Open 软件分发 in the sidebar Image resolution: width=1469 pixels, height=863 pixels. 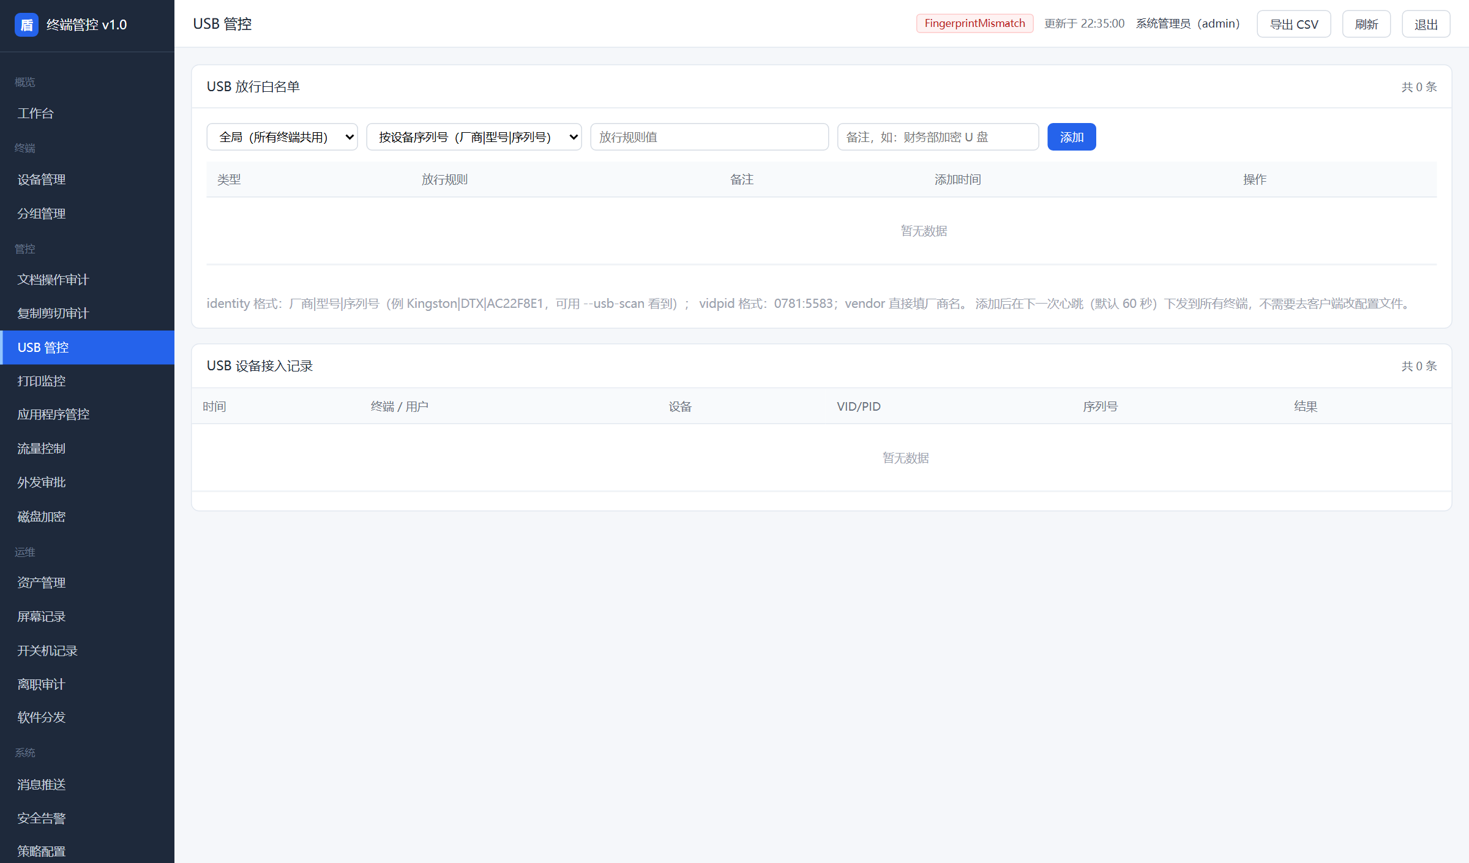tap(87, 717)
